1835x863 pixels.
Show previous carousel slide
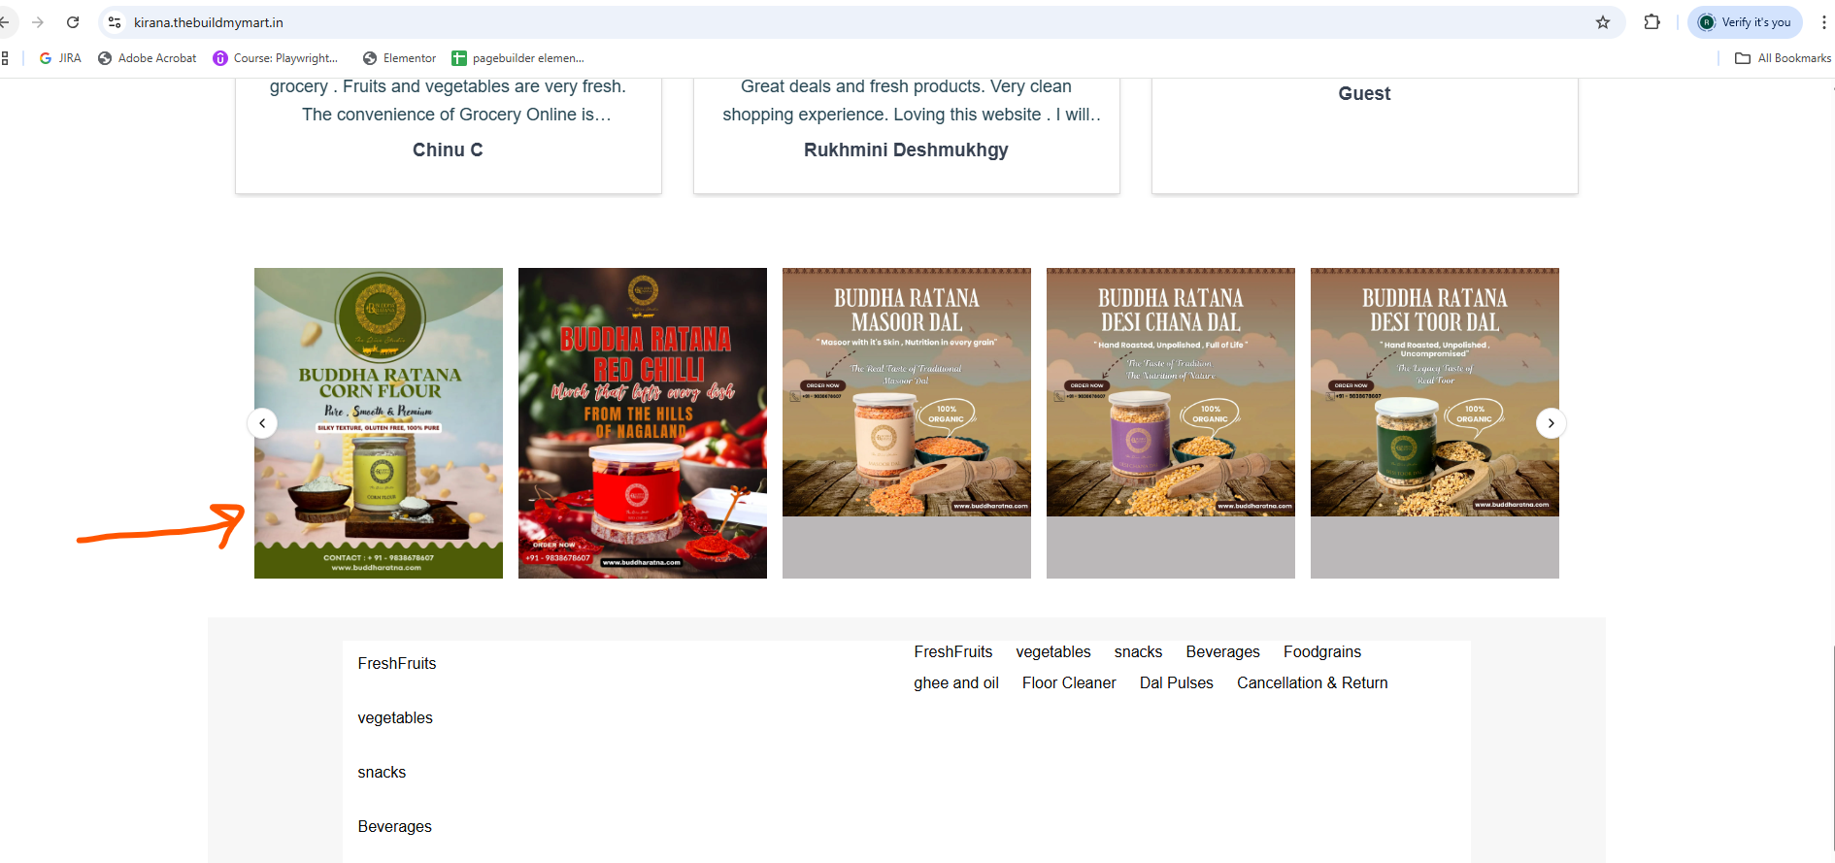click(262, 423)
